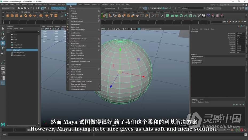Create a polygon cone from shelf
This screenshot has width=248, height=140.
coord(21,16)
